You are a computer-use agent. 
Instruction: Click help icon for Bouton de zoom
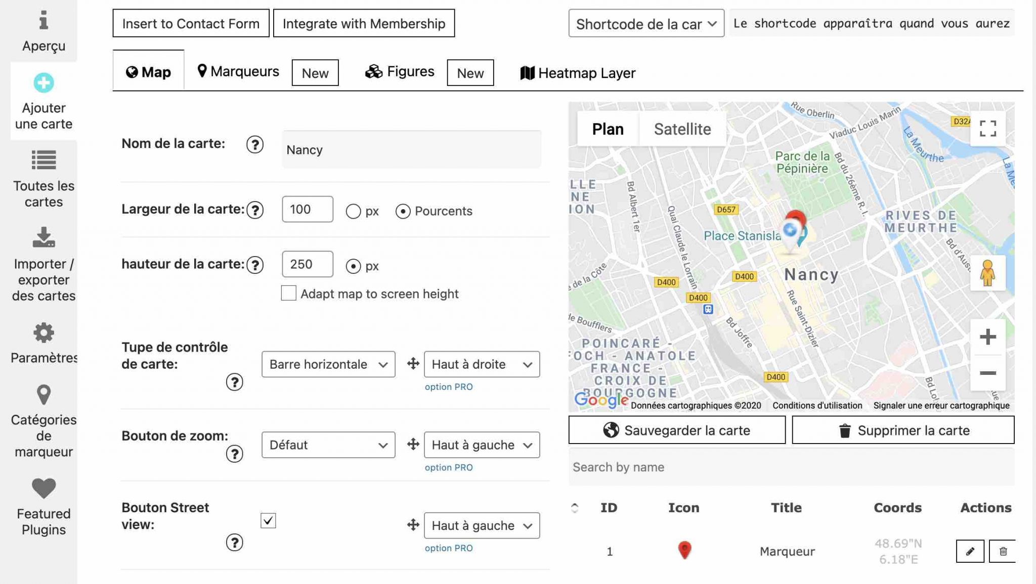point(234,454)
